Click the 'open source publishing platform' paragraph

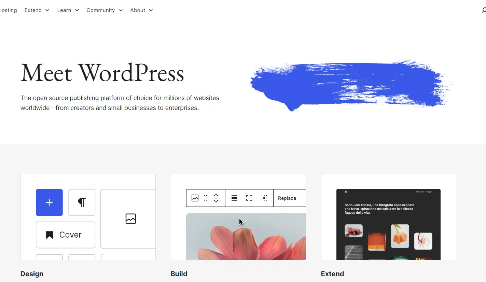pos(120,103)
